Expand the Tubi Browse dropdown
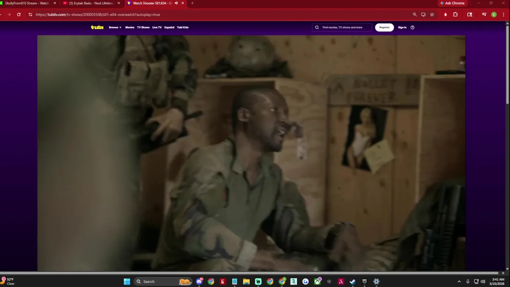 click(x=115, y=28)
